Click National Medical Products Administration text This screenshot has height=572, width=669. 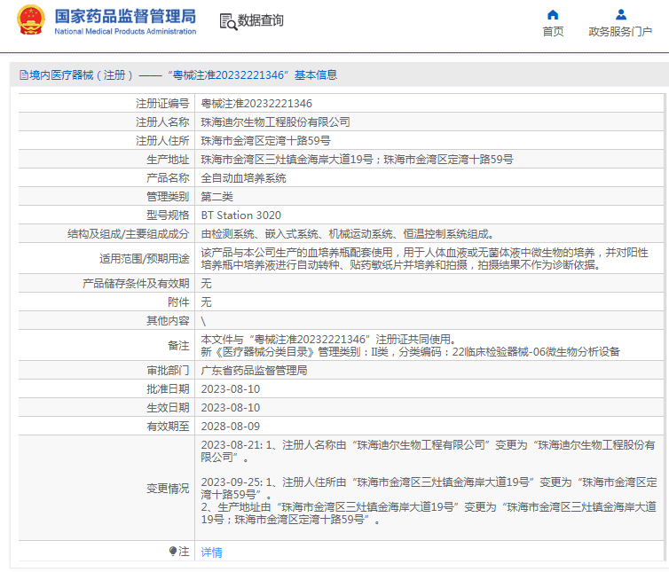tap(125, 32)
